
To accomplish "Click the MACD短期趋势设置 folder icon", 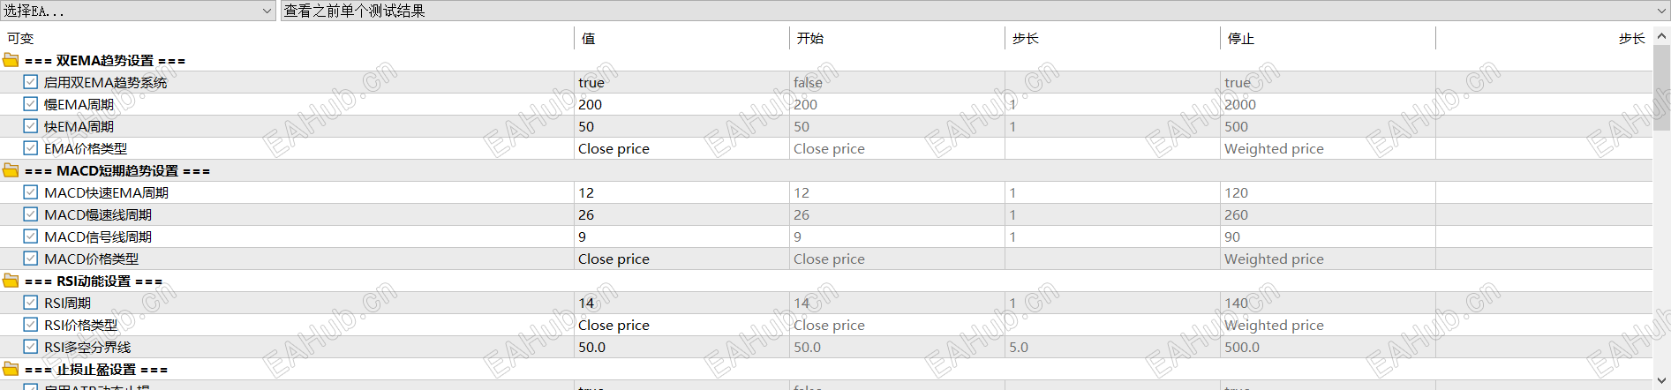I will 11,171.
